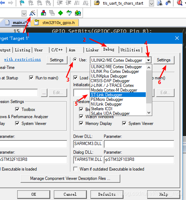Open the Asm tab
The width and height of the screenshot is (186, 200).
72,50
